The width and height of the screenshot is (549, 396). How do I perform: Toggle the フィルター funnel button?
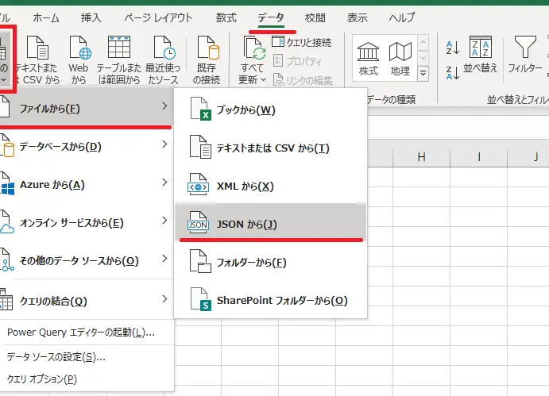click(525, 55)
